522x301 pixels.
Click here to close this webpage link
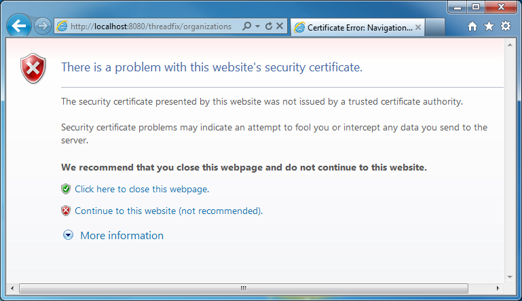(142, 189)
